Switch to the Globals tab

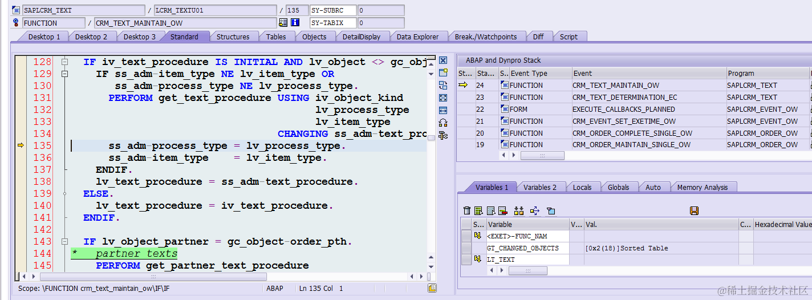click(x=618, y=187)
